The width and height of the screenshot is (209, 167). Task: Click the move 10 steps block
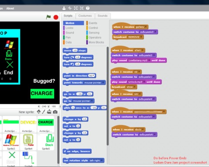(x=75, y=50)
